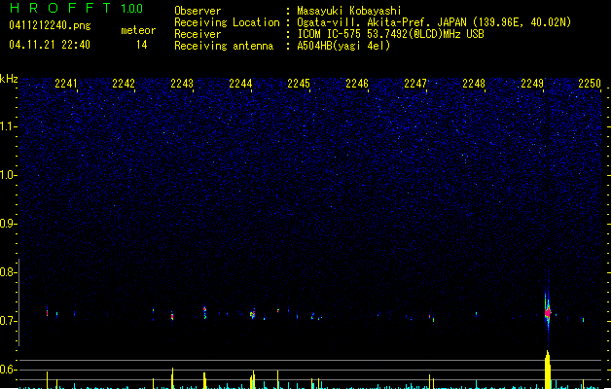The width and height of the screenshot is (612, 389).
Task: Click the 2246 time marker
Action: tap(357, 84)
